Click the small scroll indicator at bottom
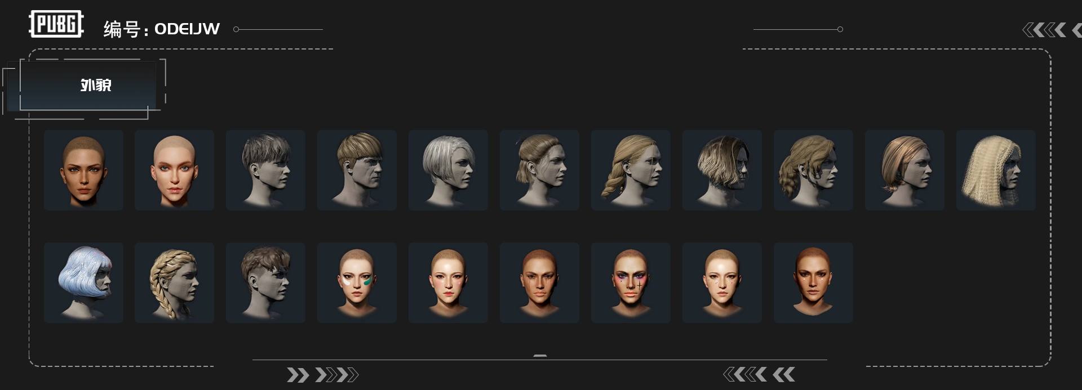The width and height of the screenshot is (1082, 390). pos(540,356)
